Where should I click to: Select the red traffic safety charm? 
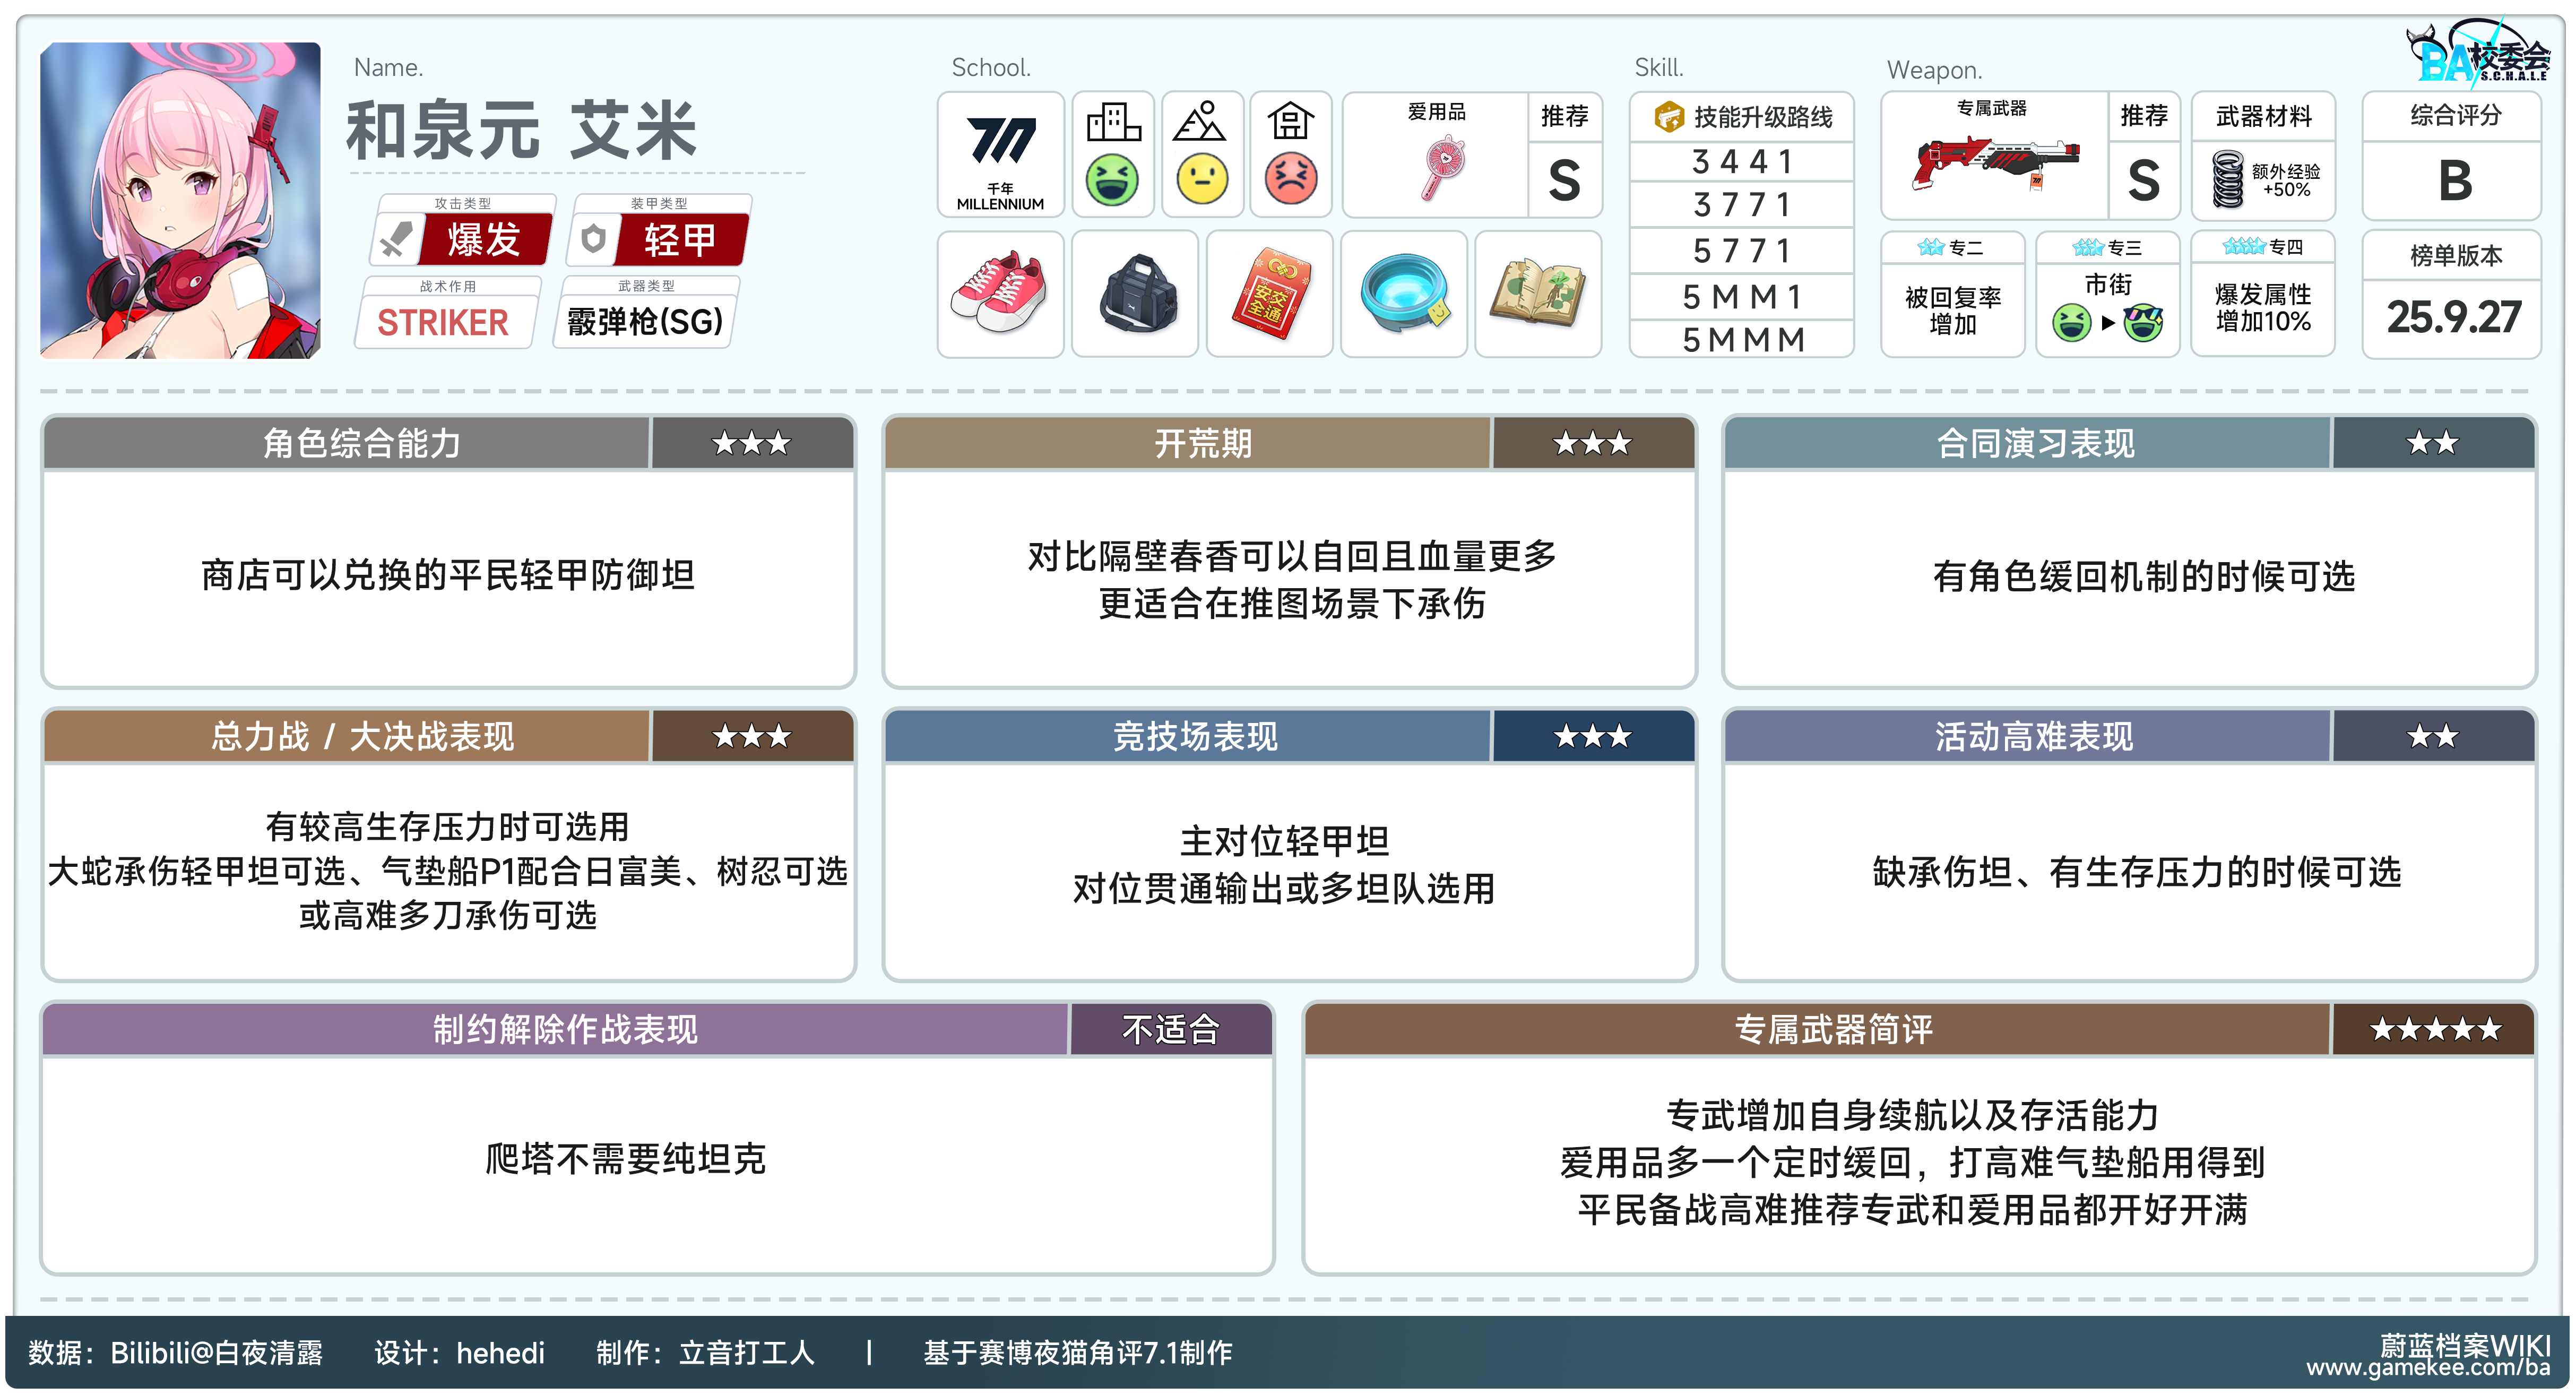(x=1269, y=294)
